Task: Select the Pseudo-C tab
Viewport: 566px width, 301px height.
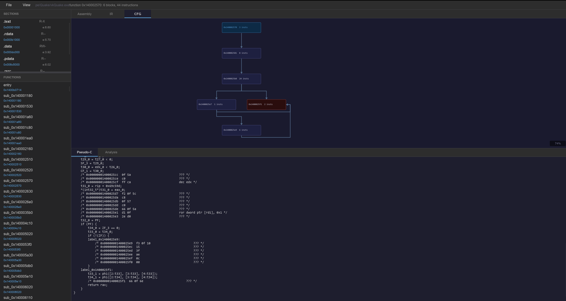Action: pyautogui.click(x=85, y=152)
